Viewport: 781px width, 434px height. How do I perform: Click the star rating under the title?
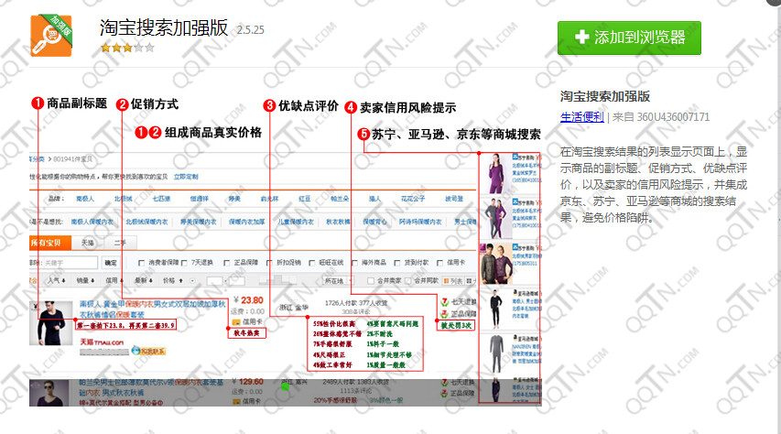[x=127, y=48]
